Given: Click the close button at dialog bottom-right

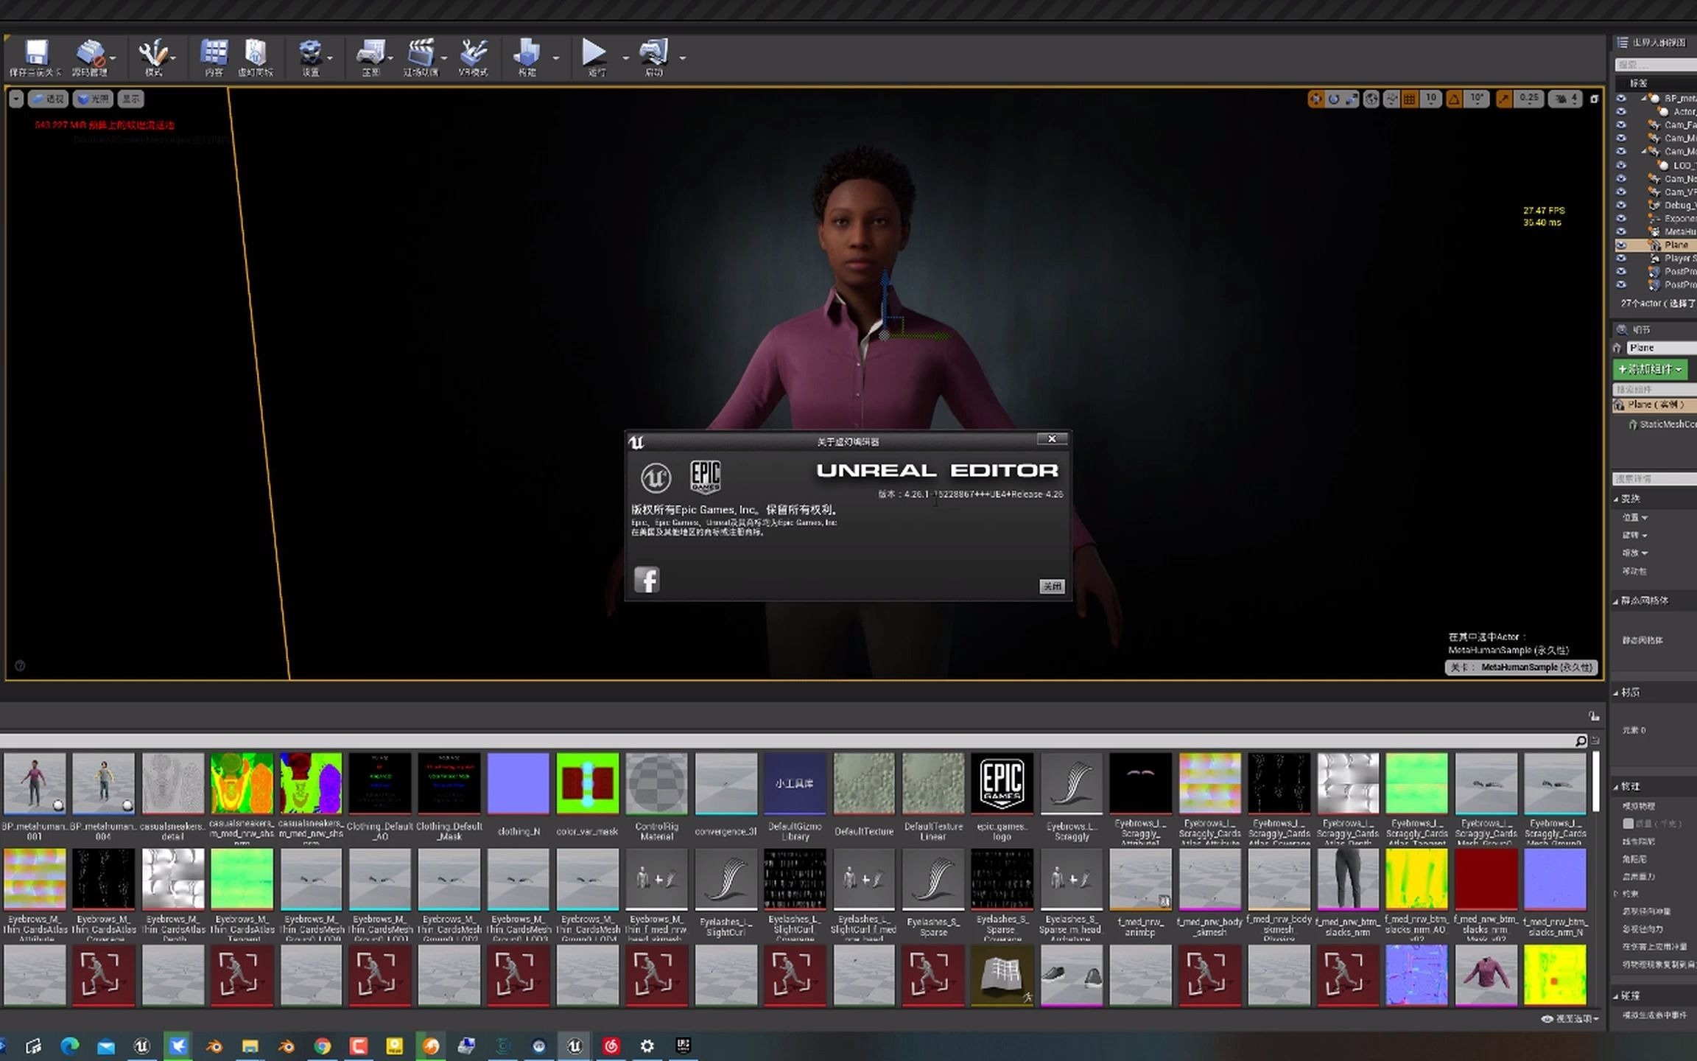Looking at the screenshot, I should point(1051,586).
